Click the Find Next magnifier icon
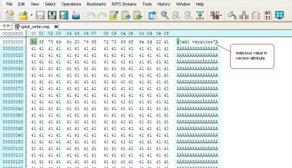292x168 pixels. (188, 15)
